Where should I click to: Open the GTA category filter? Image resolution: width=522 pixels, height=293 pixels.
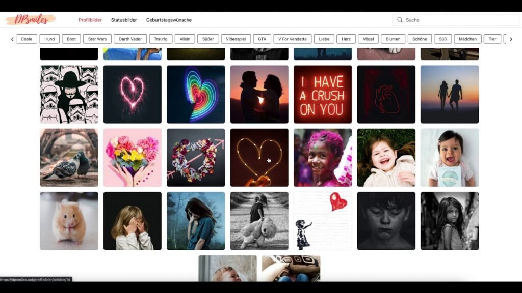pyautogui.click(x=262, y=39)
